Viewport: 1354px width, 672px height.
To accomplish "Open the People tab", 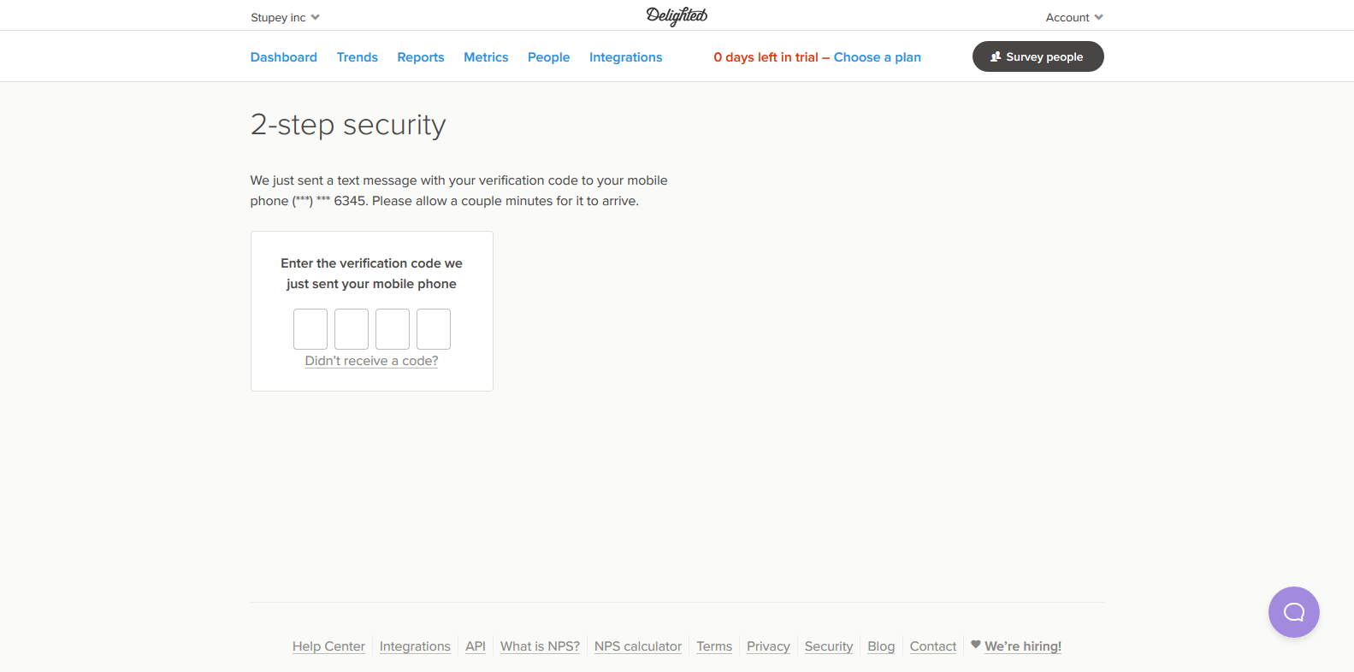I will (x=548, y=57).
